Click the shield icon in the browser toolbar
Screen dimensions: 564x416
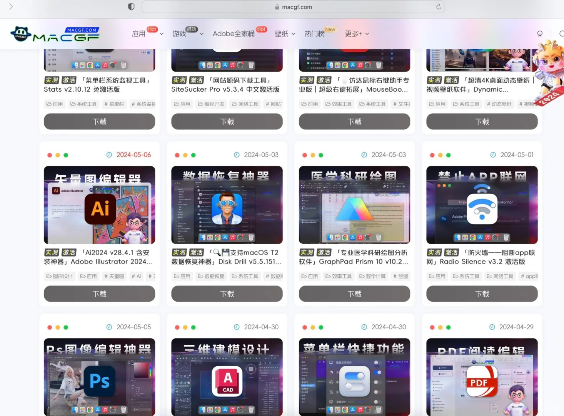tap(131, 7)
